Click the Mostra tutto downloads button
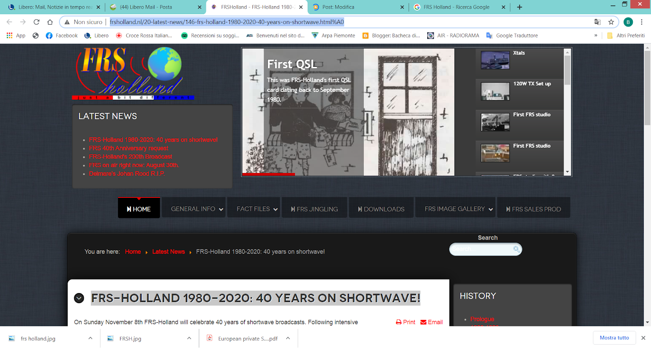This screenshot has height=350, width=651. [614, 338]
